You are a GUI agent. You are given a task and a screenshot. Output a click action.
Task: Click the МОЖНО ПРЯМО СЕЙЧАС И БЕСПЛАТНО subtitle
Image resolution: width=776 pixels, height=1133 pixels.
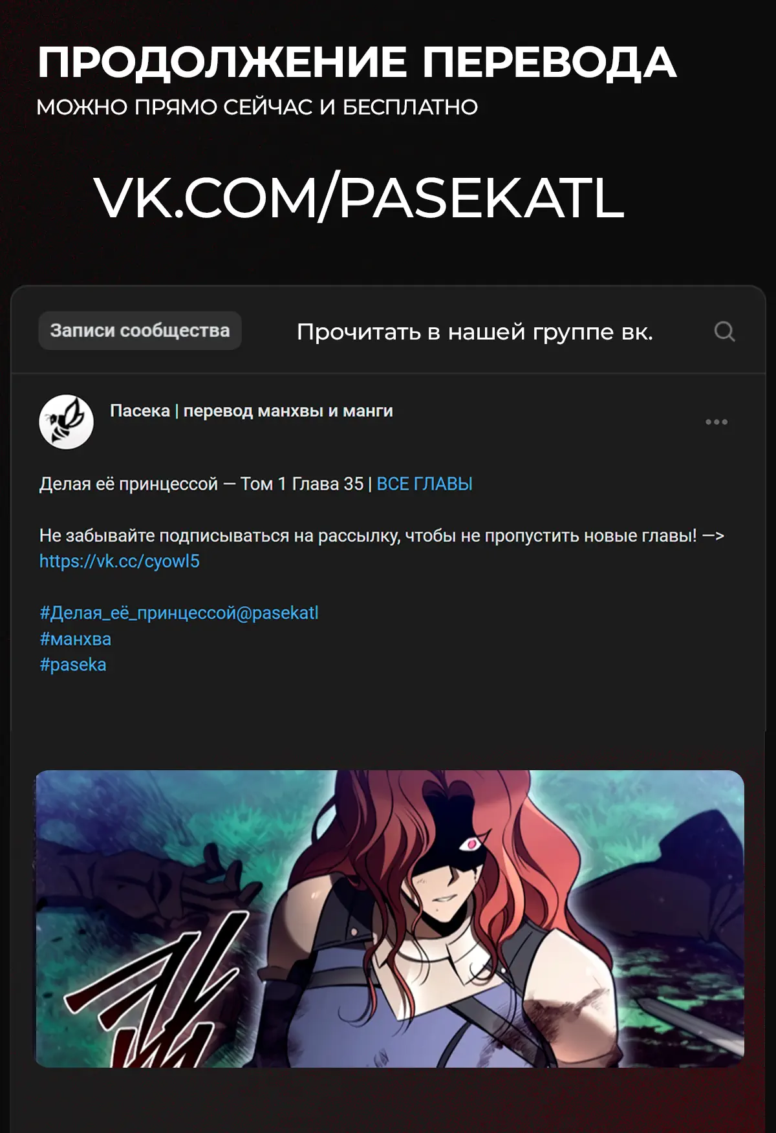pos(257,107)
